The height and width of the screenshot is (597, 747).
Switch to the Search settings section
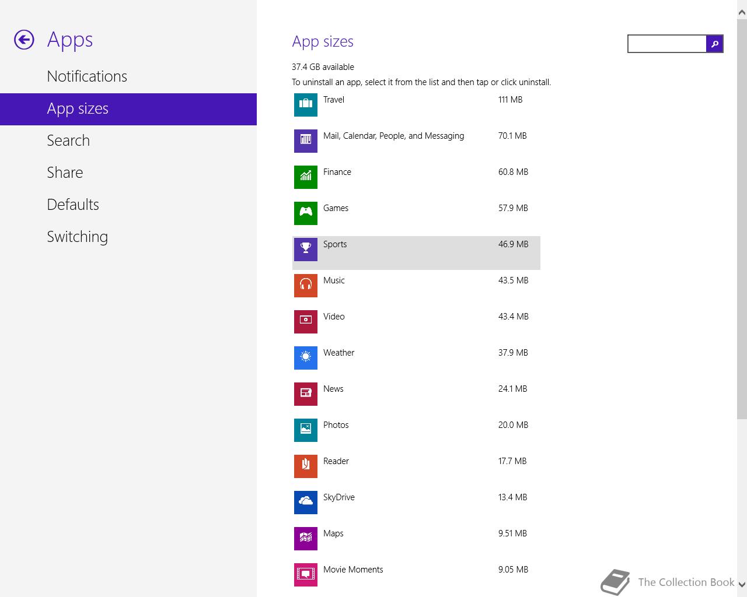[x=68, y=141]
